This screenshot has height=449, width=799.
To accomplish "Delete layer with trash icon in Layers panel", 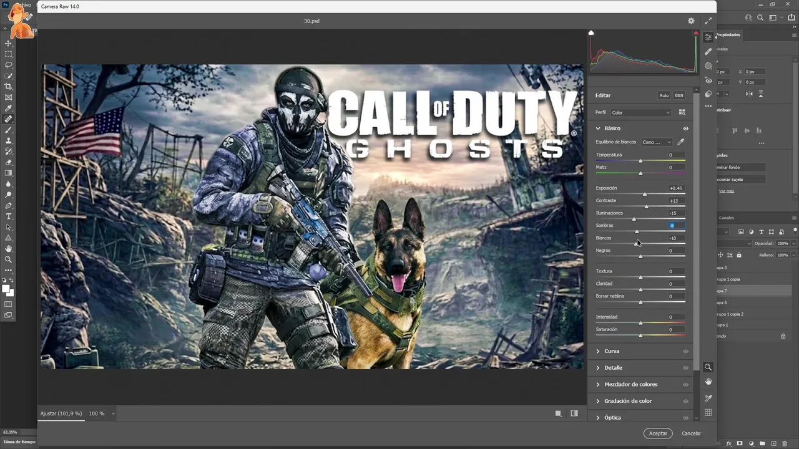I will click(785, 443).
